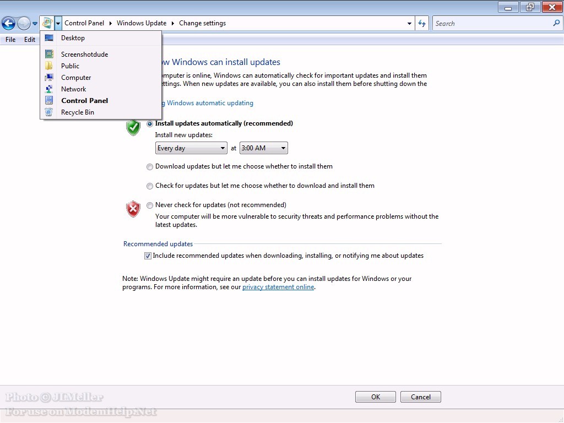Select Never check for updates option
Screen dimensions: 564x423
point(150,205)
